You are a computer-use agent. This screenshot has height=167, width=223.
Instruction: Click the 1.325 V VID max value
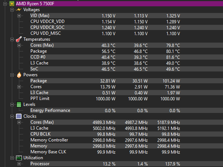pos(173,16)
